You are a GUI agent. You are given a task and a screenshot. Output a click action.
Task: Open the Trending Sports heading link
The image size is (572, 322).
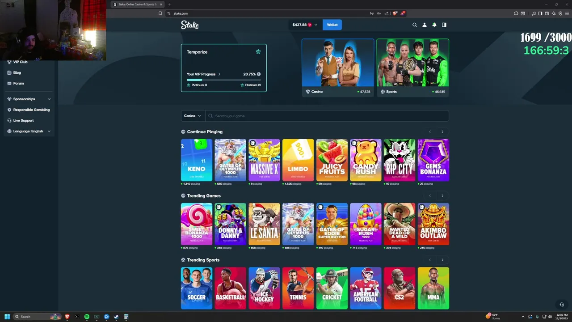coord(203,260)
